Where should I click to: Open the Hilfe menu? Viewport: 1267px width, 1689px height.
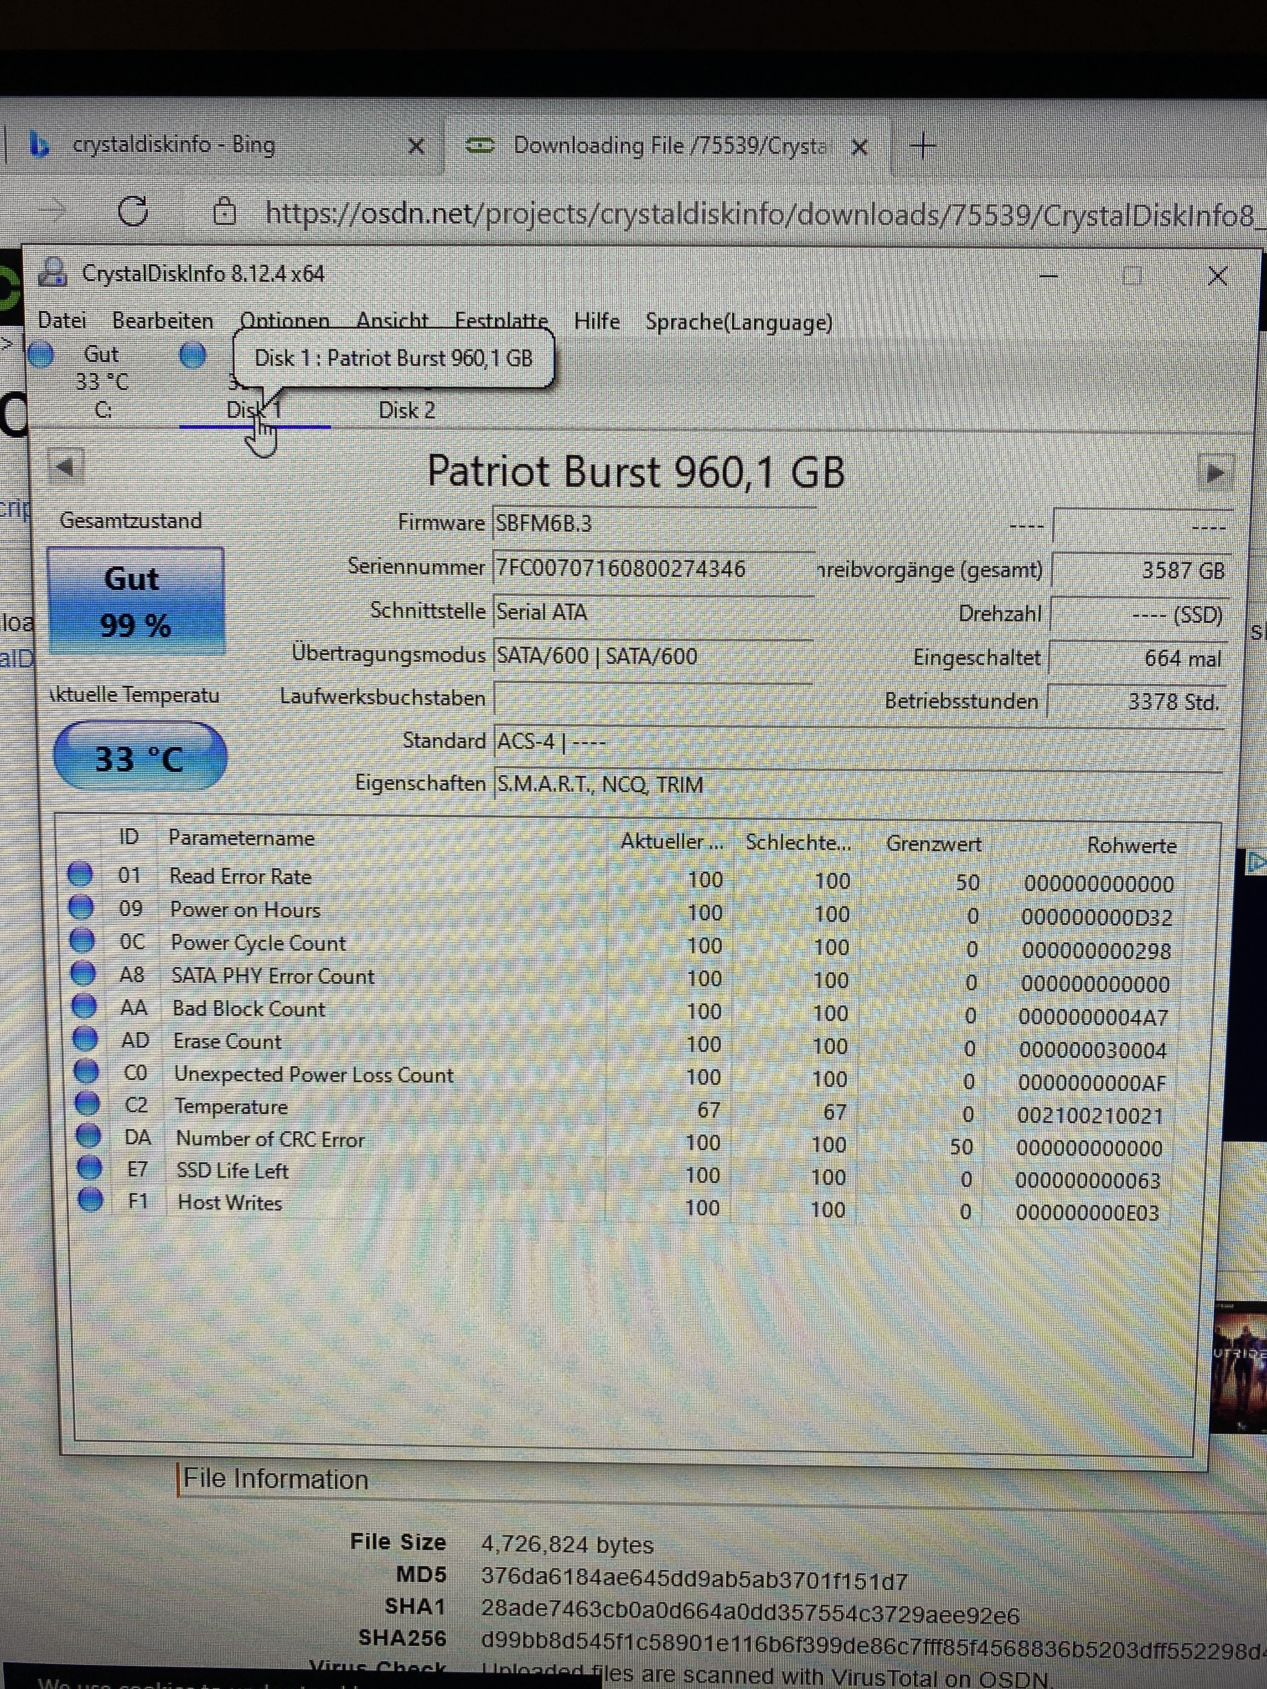pyautogui.click(x=597, y=321)
